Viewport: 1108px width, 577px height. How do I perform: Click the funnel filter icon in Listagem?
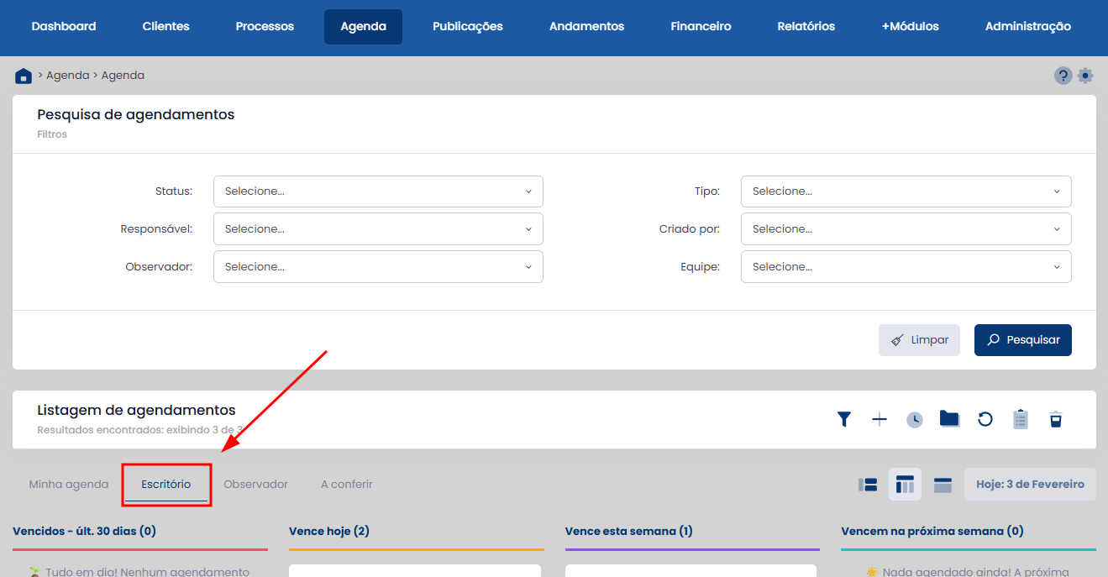point(844,419)
